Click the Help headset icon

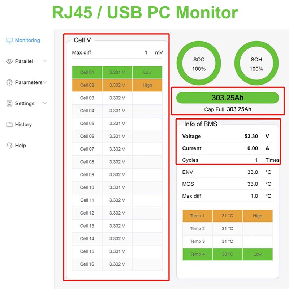point(9,146)
